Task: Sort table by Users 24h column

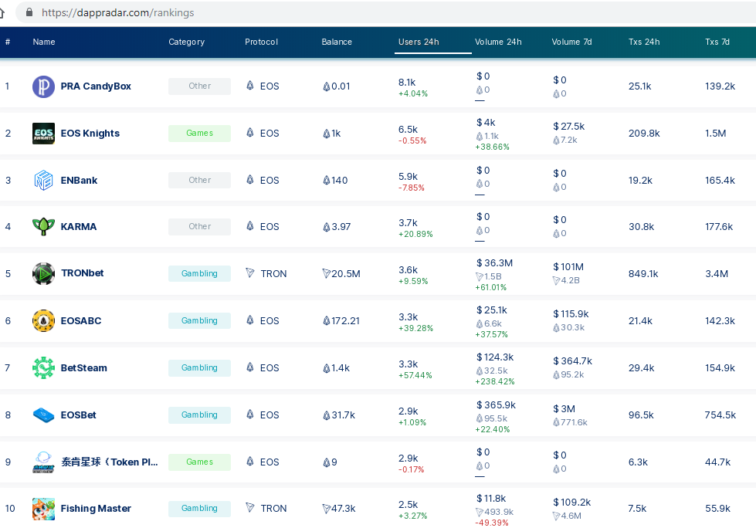Action: pyautogui.click(x=419, y=42)
